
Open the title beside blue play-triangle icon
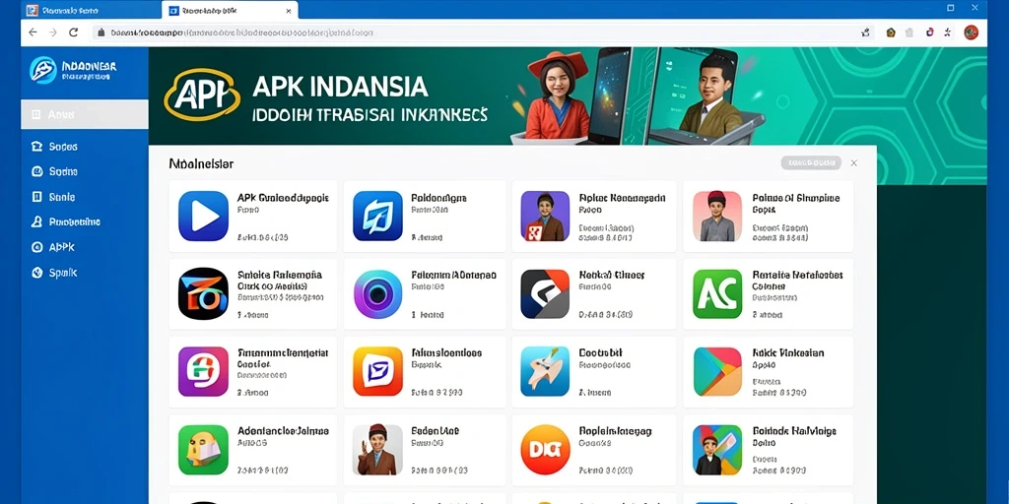click(283, 198)
